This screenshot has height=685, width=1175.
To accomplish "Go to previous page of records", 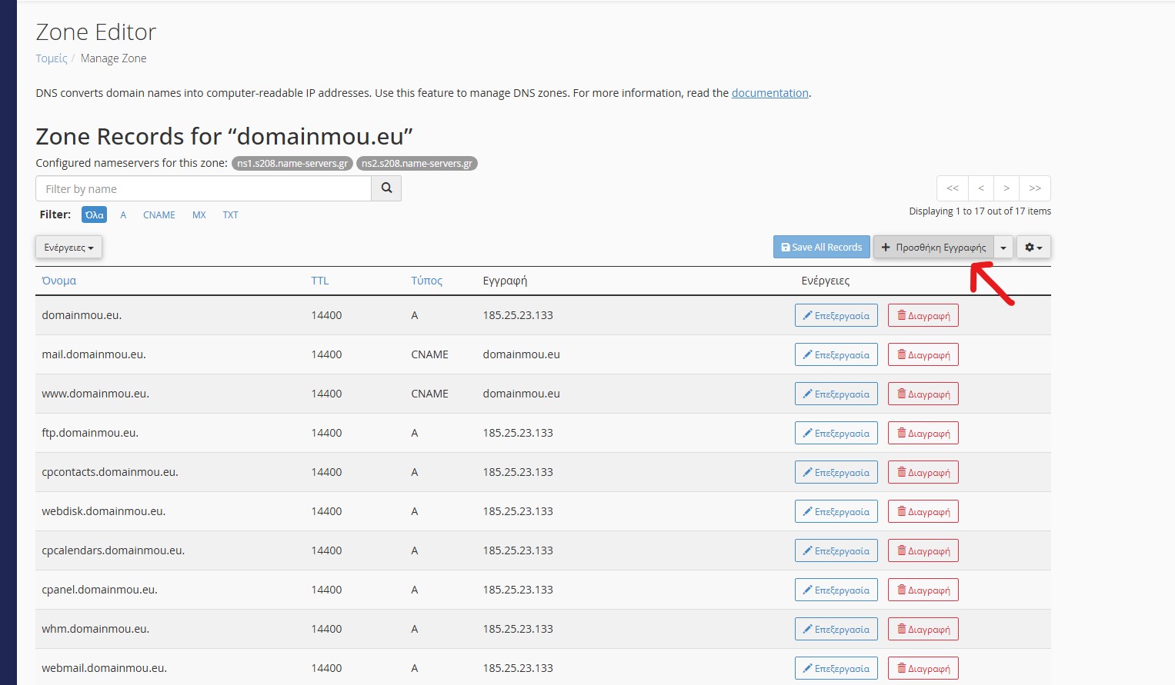I will (981, 188).
